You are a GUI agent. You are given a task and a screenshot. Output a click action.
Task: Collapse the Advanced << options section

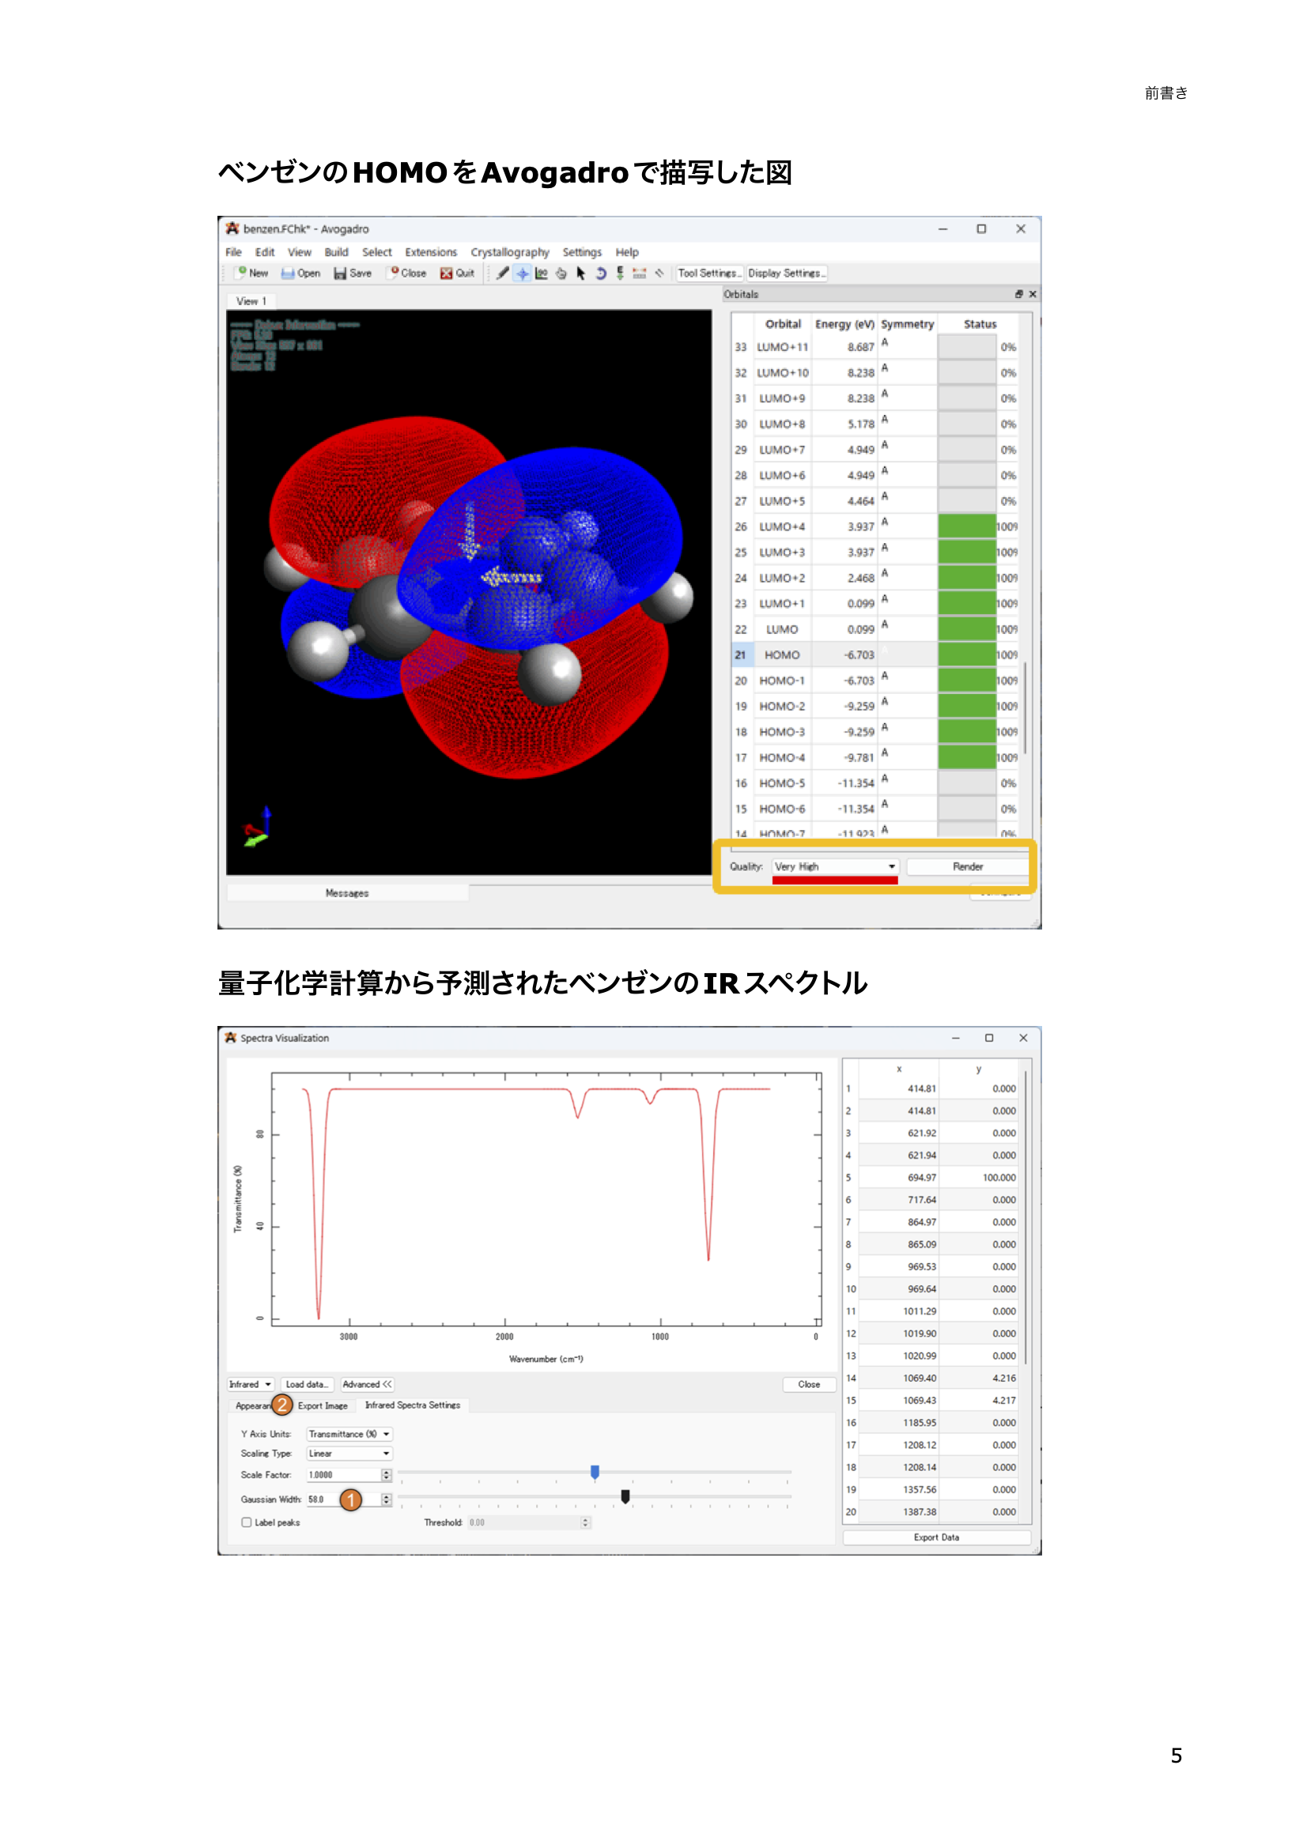pyautogui.click(x=367, y=1384)
